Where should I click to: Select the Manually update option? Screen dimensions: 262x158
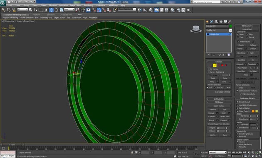(237, 147)
